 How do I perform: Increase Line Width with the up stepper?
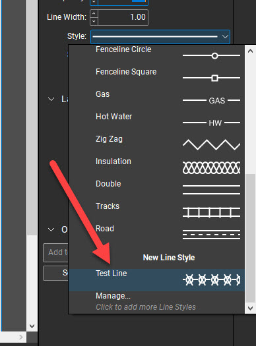94,13
